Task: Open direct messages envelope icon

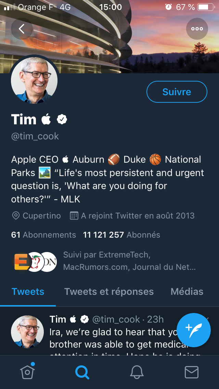Action: click(192, 372)
